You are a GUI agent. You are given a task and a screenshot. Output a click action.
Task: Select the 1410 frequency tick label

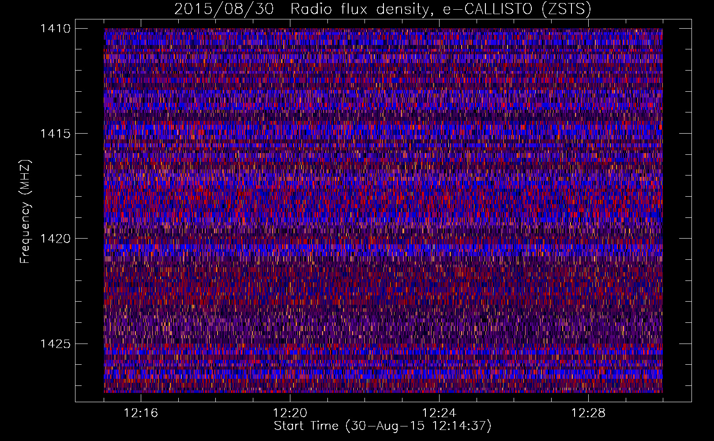pyautogui.click(x=55, y=29)
